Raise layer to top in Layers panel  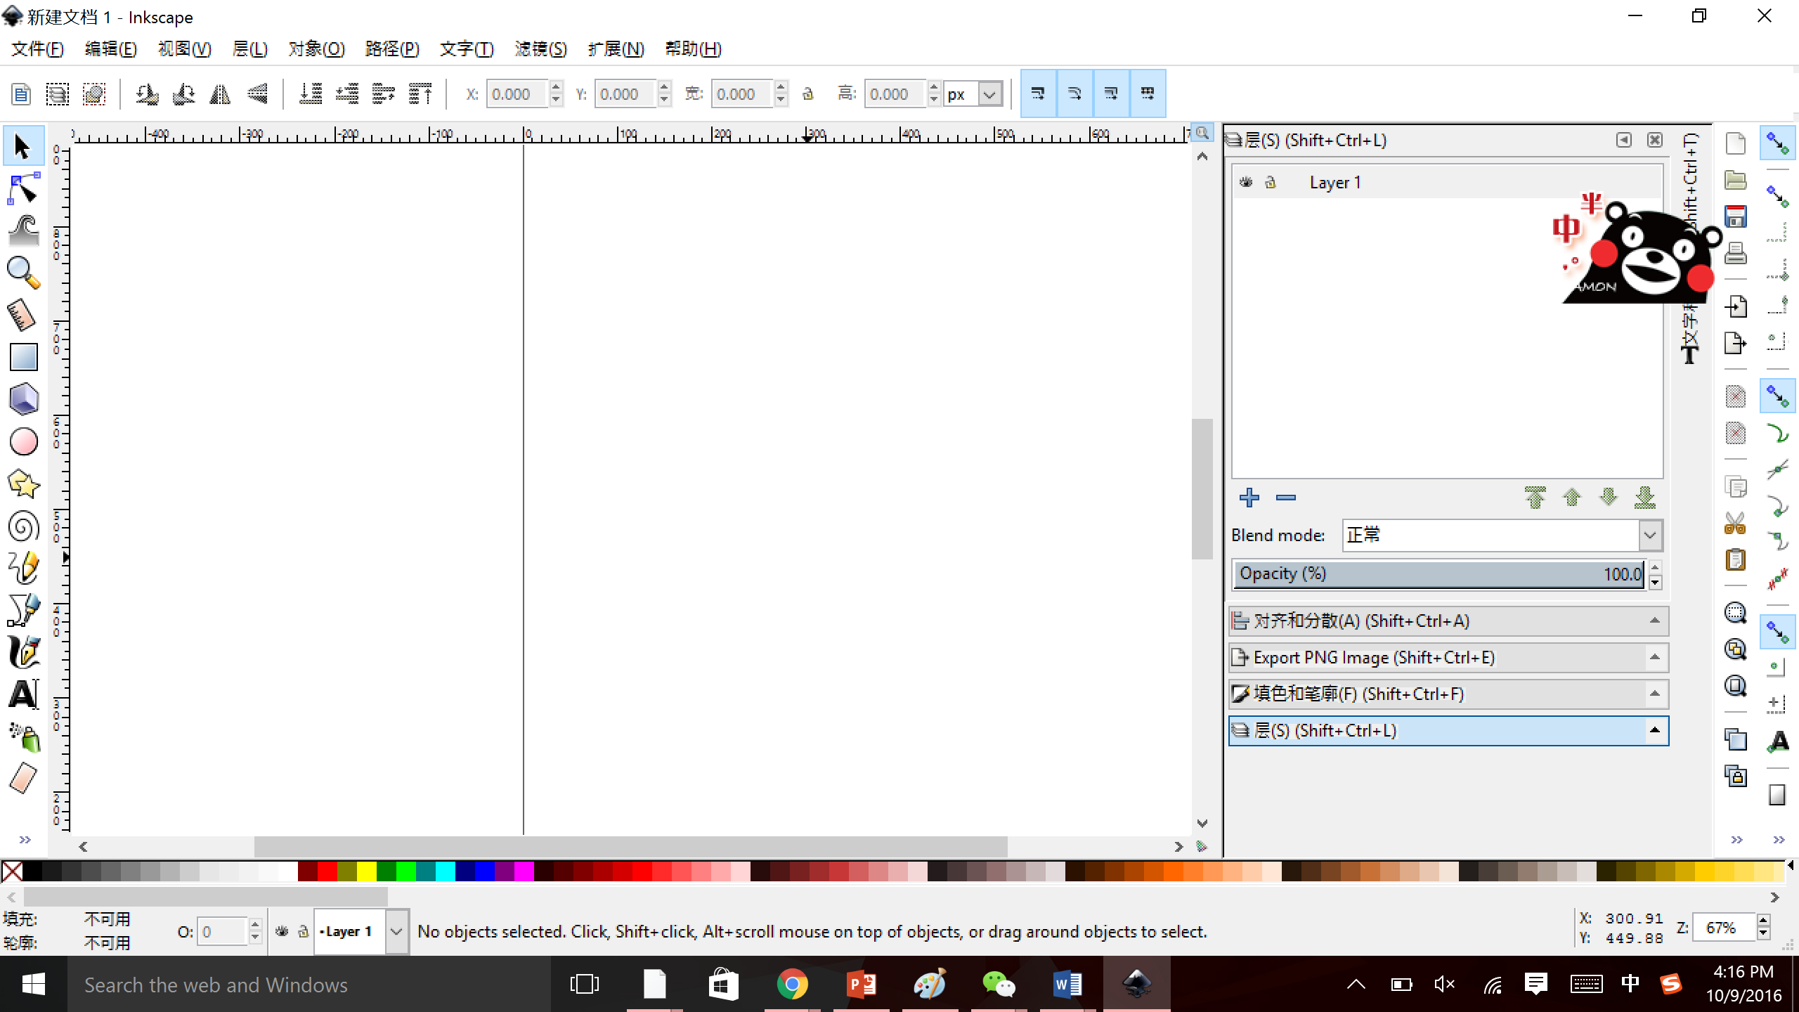(1535, 498)
